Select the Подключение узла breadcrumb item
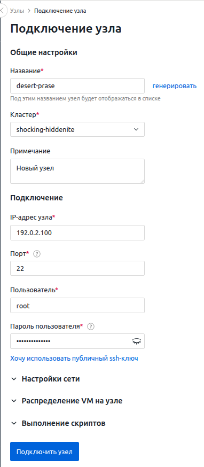The image size is (204, 467). tap(60, 11)
